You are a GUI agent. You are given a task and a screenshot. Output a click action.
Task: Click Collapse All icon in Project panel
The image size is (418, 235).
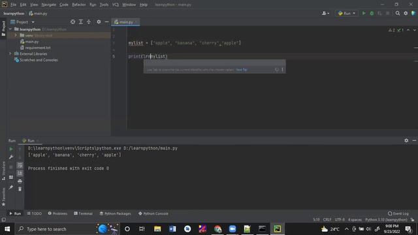pyautogui.click(x=89, y=22)
